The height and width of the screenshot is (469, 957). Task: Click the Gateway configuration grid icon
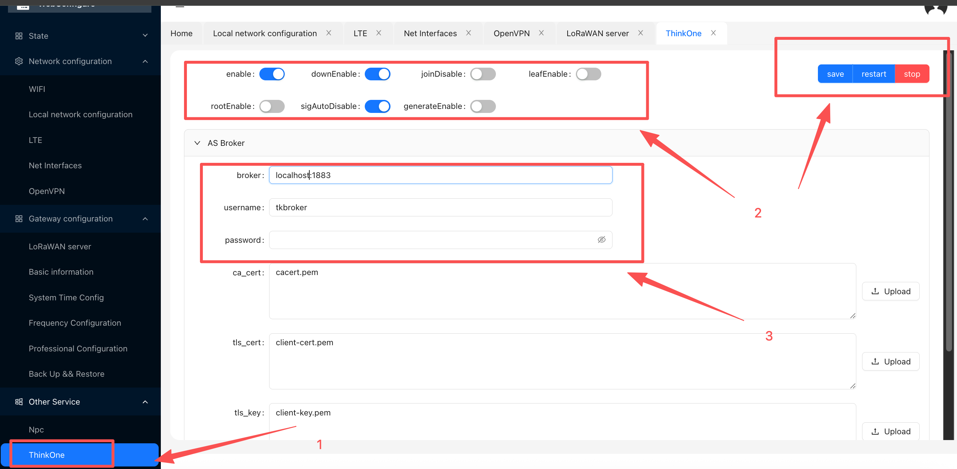pos(18,219)
